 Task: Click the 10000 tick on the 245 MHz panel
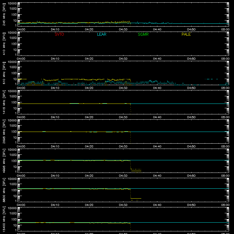point(12,4)
